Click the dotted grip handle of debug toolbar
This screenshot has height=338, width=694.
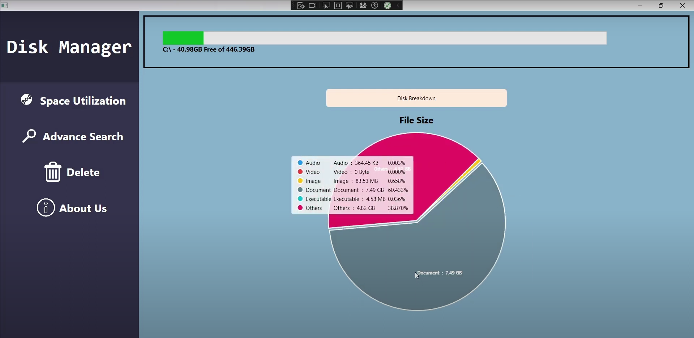(293, 5)
